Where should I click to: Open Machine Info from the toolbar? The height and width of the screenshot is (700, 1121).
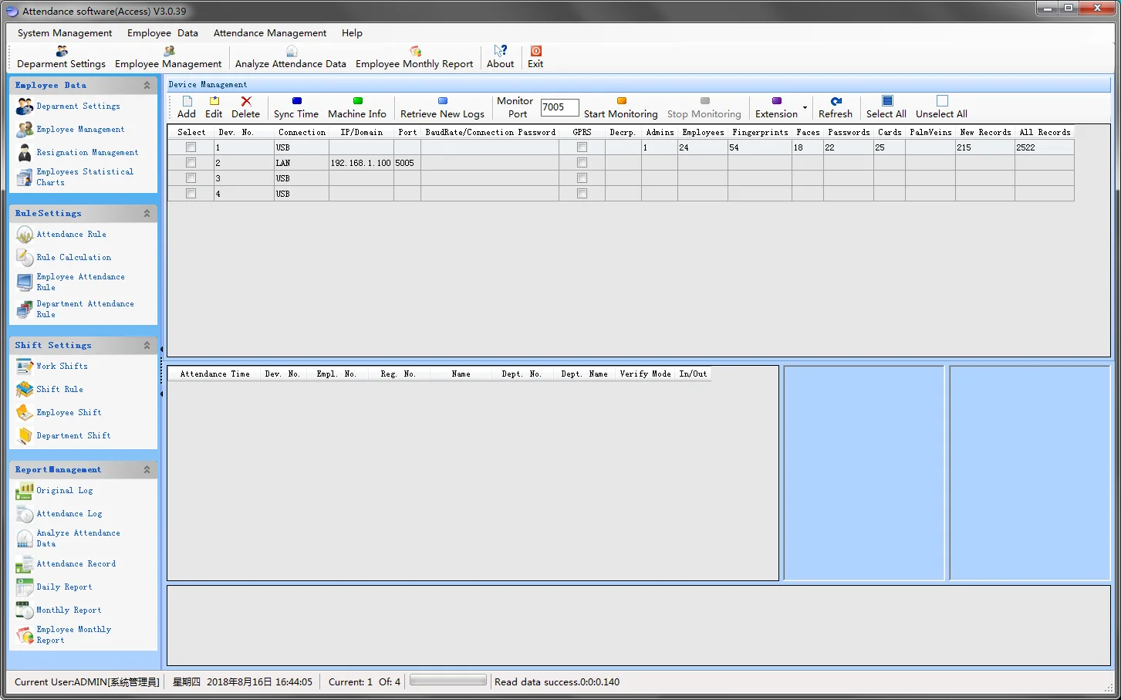(x=356, y=107)
